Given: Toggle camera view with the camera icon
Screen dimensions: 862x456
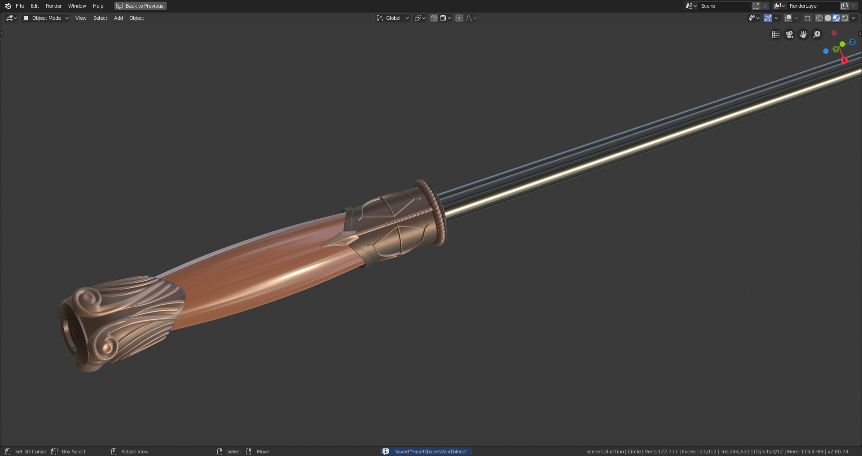Looking at the screenshot, I should pos(789,35).
